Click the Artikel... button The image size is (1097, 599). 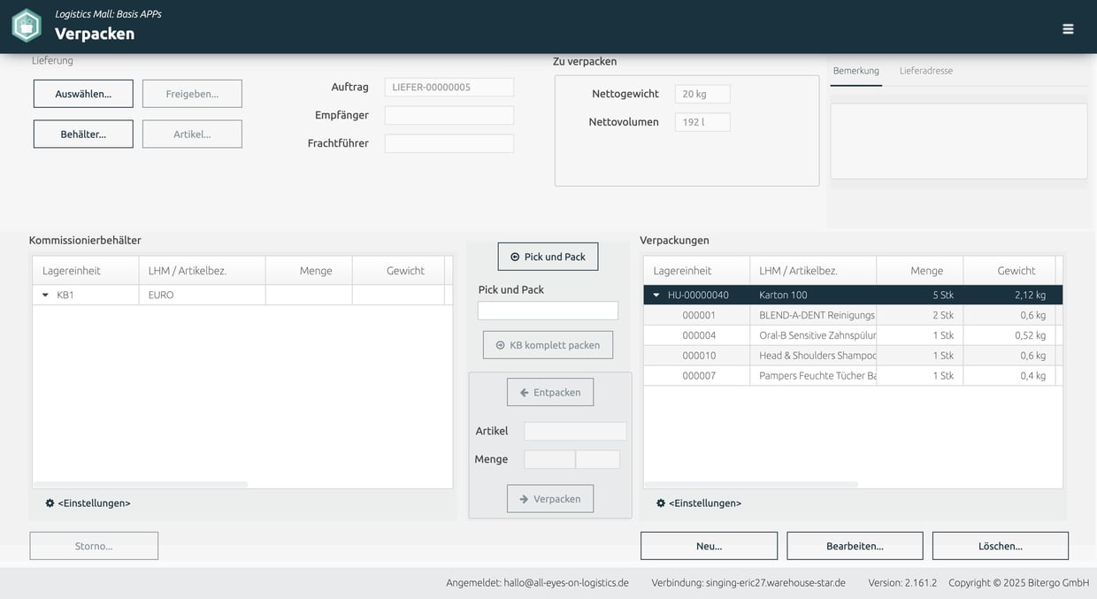coord(192,134)
